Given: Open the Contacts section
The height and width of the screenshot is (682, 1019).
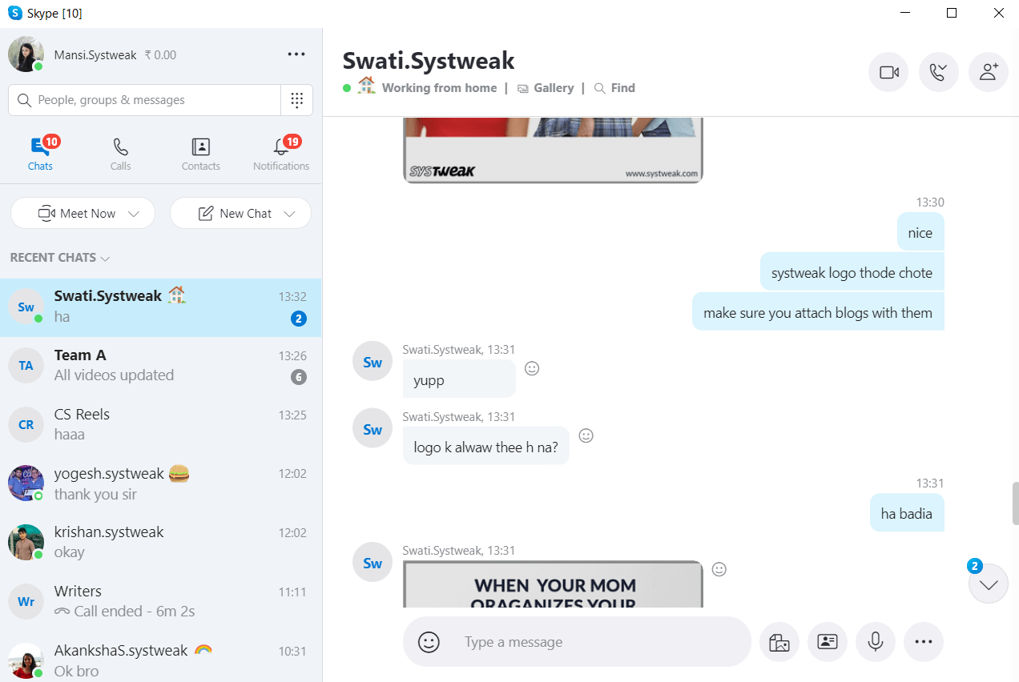Looking at the screenshot, I should [x=200, y=153].
